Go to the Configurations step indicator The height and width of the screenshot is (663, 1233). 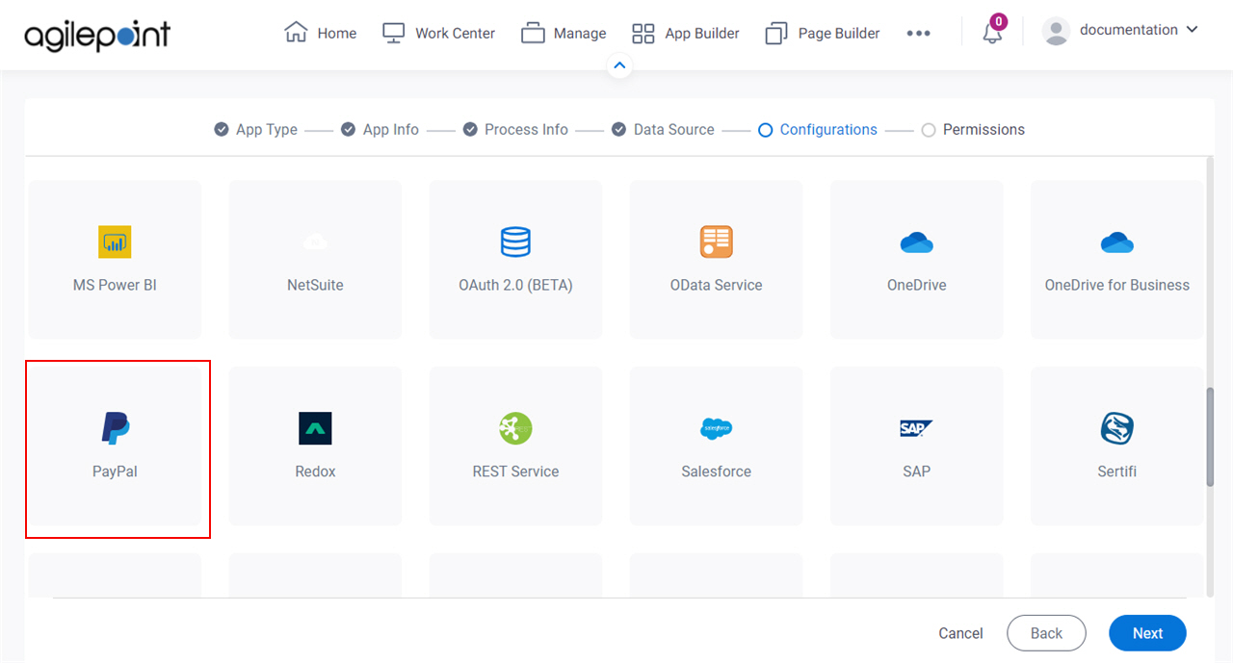[x=818, y=130]
